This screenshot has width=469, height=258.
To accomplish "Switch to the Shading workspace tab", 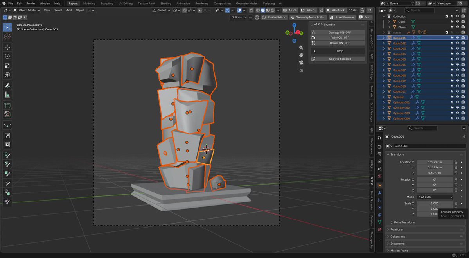I will click(x=166, y=3).
